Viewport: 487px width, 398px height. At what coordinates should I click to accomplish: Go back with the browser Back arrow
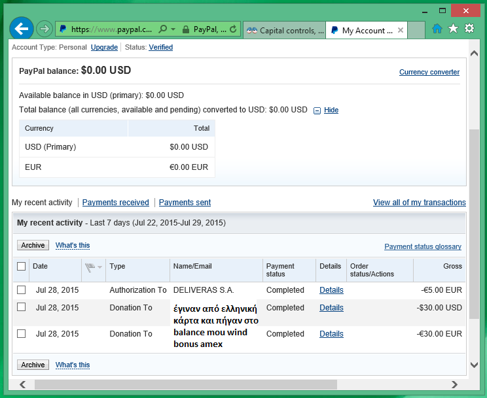[x=22, y=29]
